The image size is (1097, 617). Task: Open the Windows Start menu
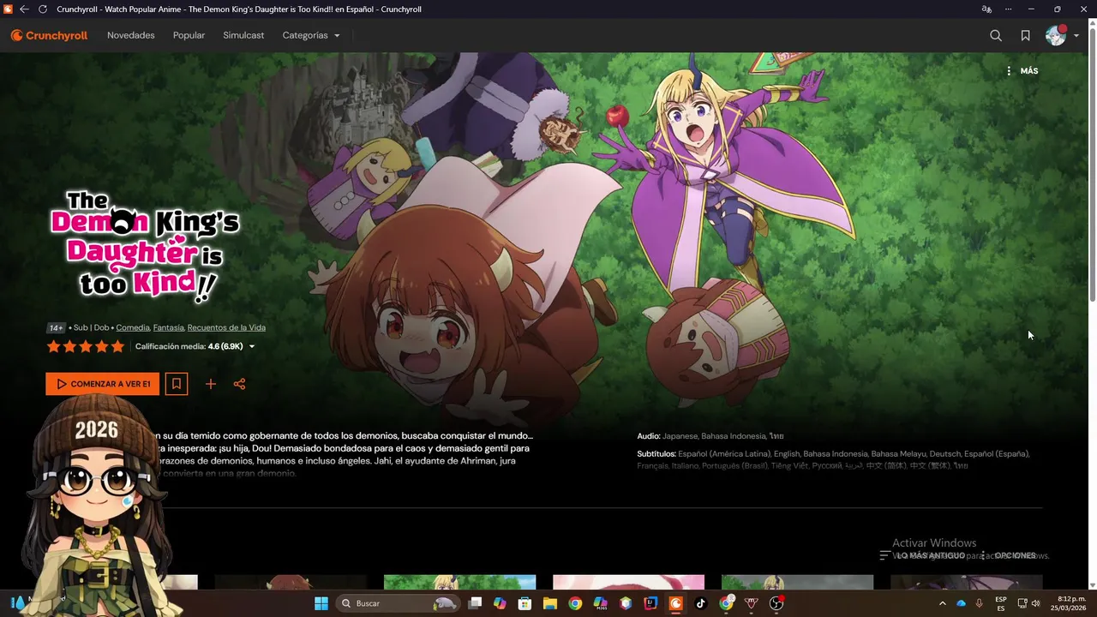point(321,603)
